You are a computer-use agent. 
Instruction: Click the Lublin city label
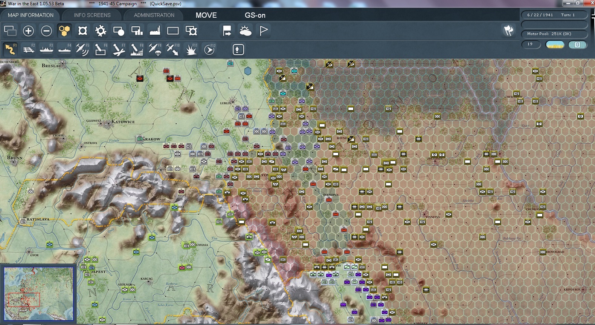point(226,103)
